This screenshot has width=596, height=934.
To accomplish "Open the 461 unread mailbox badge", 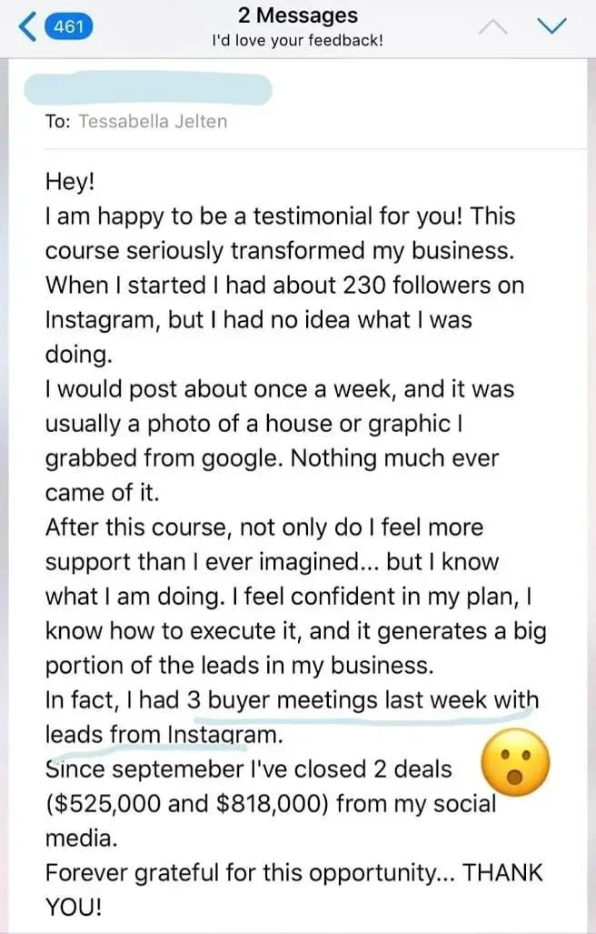I will 69,26.
